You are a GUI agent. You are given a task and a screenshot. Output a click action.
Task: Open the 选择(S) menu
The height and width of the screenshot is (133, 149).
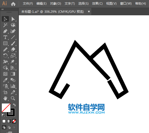click(84, 4)
